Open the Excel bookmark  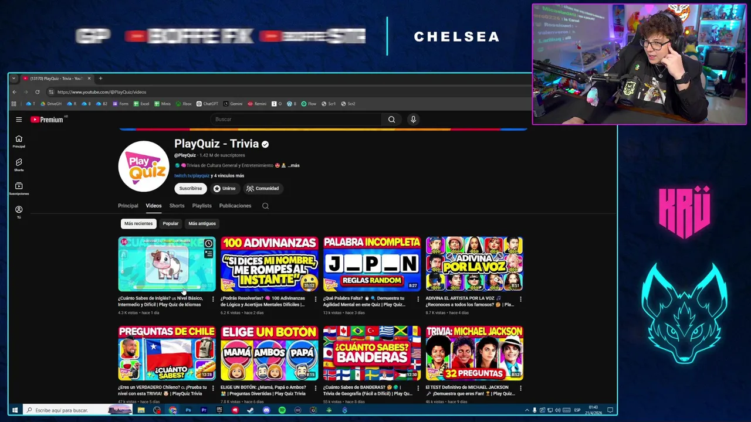[141, 104]
